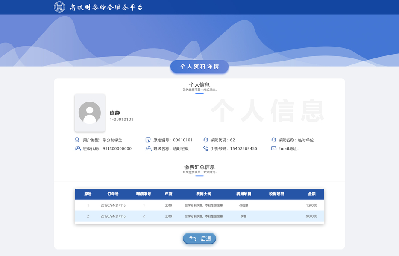The width and height of the screenshot is (399, 256).
Task: Click the name 陈静
Action: click(115, 113)
